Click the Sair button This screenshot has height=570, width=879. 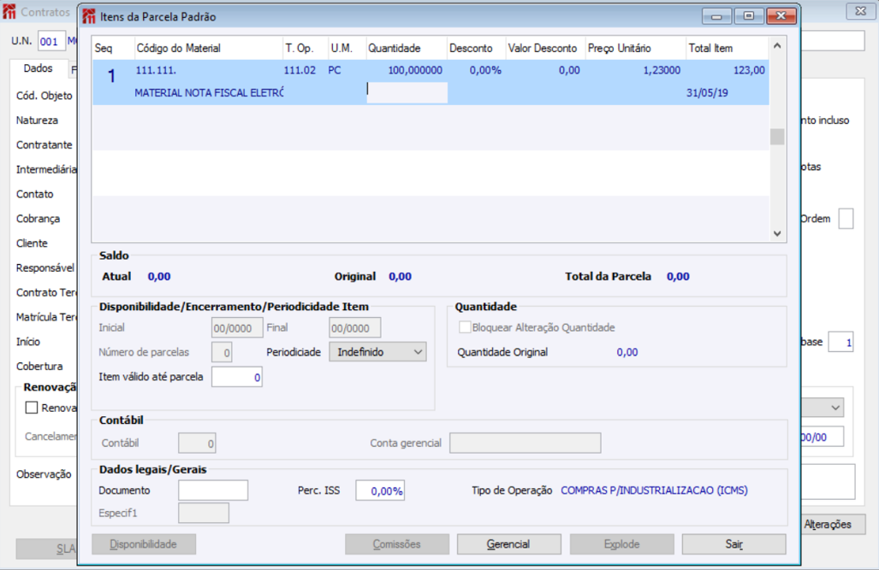733,544
